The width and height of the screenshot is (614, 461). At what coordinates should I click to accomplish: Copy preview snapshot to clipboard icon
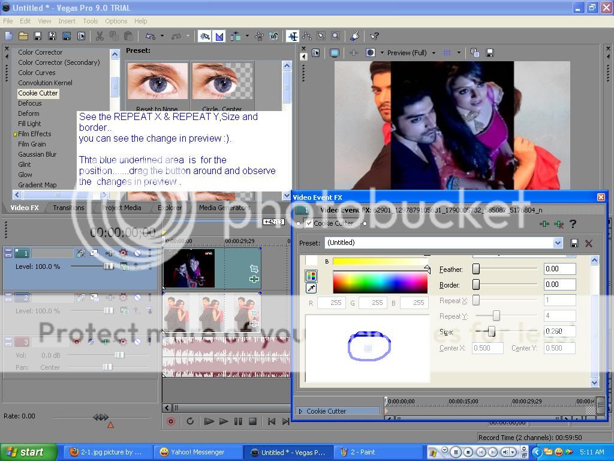pos(475,53)
